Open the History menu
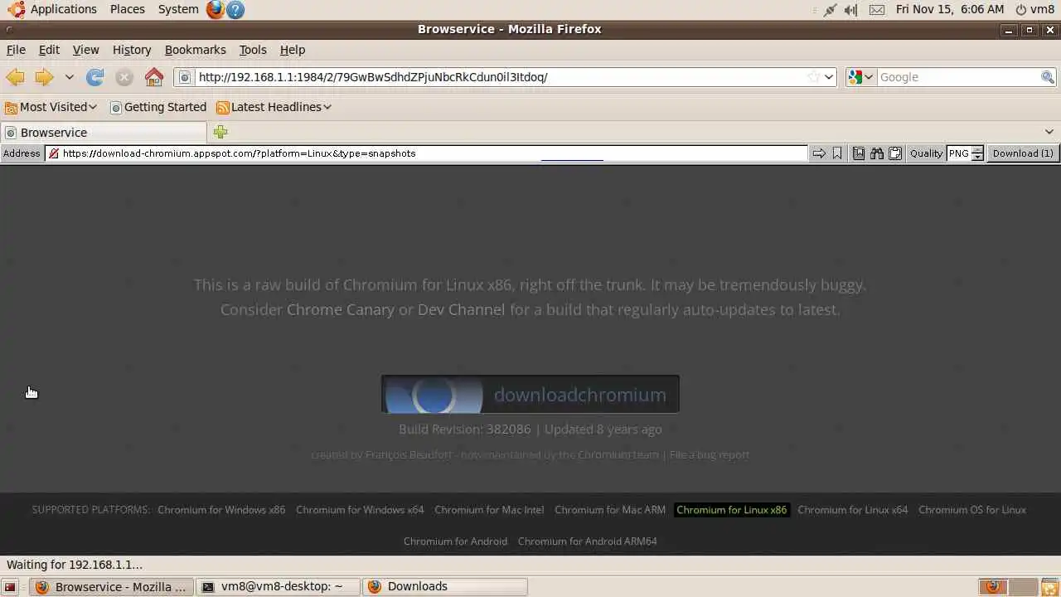 point(132,50)
